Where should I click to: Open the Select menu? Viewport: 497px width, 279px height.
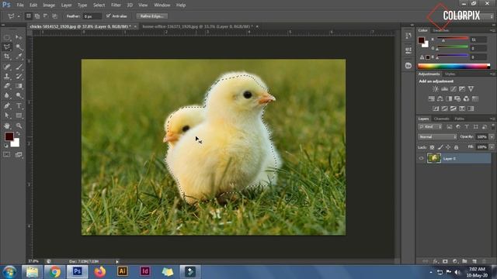coord(99,5)
